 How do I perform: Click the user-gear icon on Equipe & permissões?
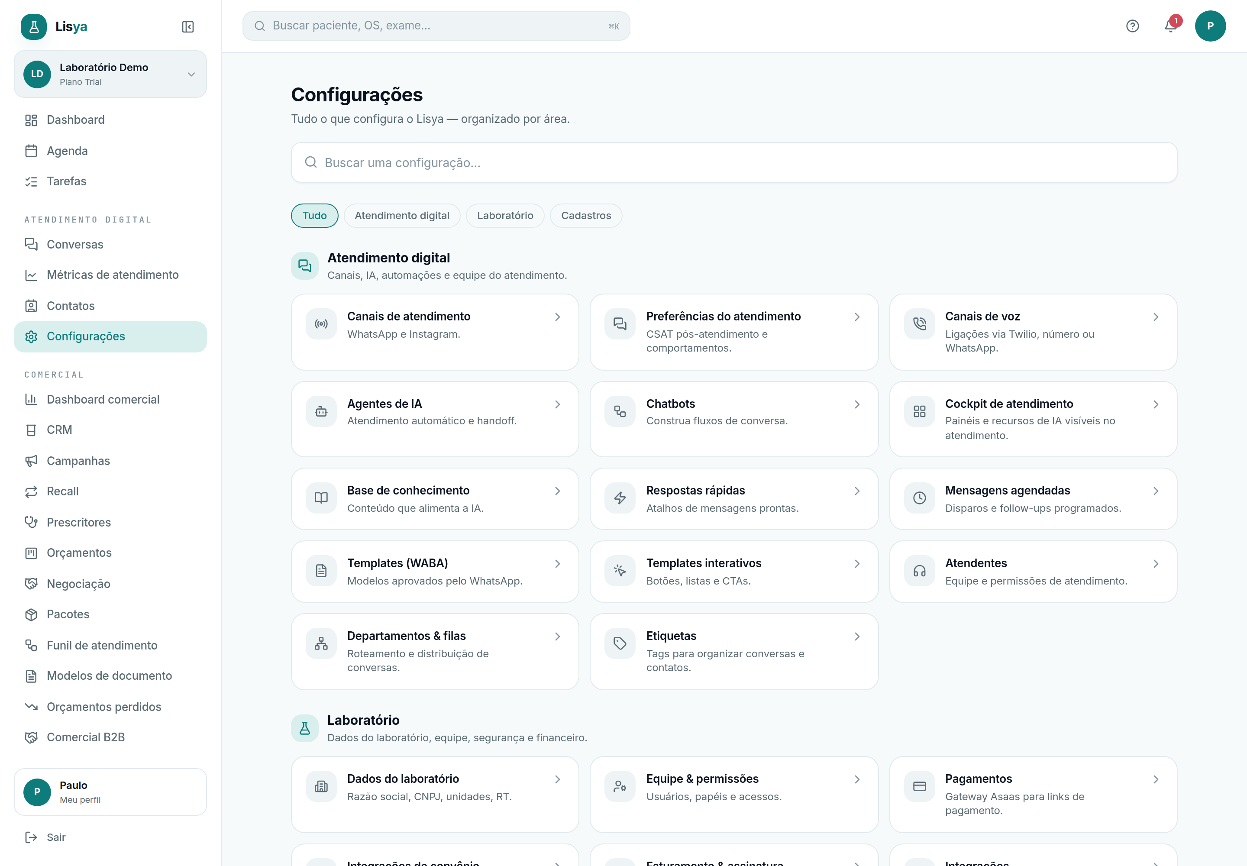(620, 786)
